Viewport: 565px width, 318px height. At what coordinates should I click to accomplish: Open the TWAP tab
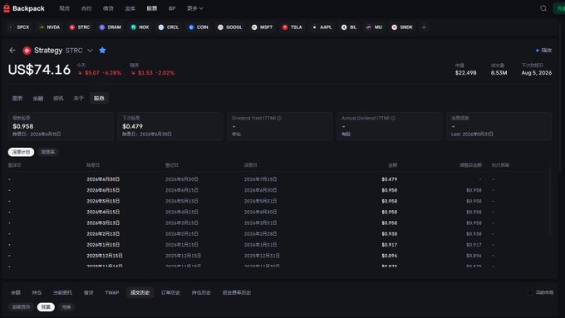click(111, 292)
